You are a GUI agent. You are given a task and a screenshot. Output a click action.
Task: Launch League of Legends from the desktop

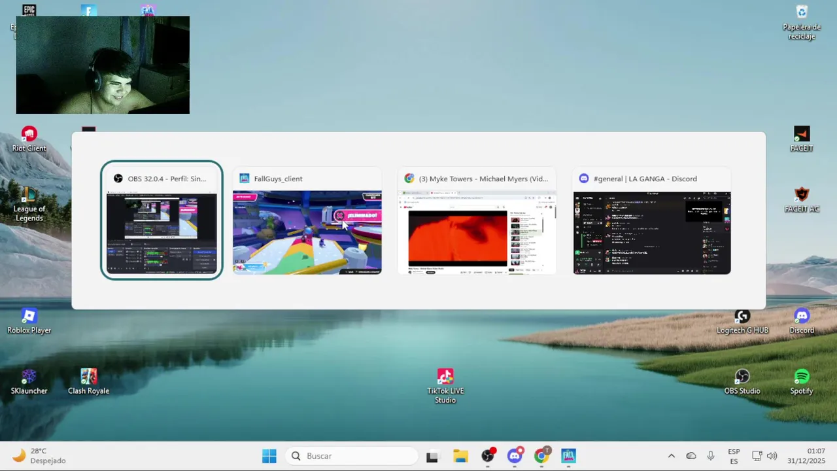(x=29, y=204)
